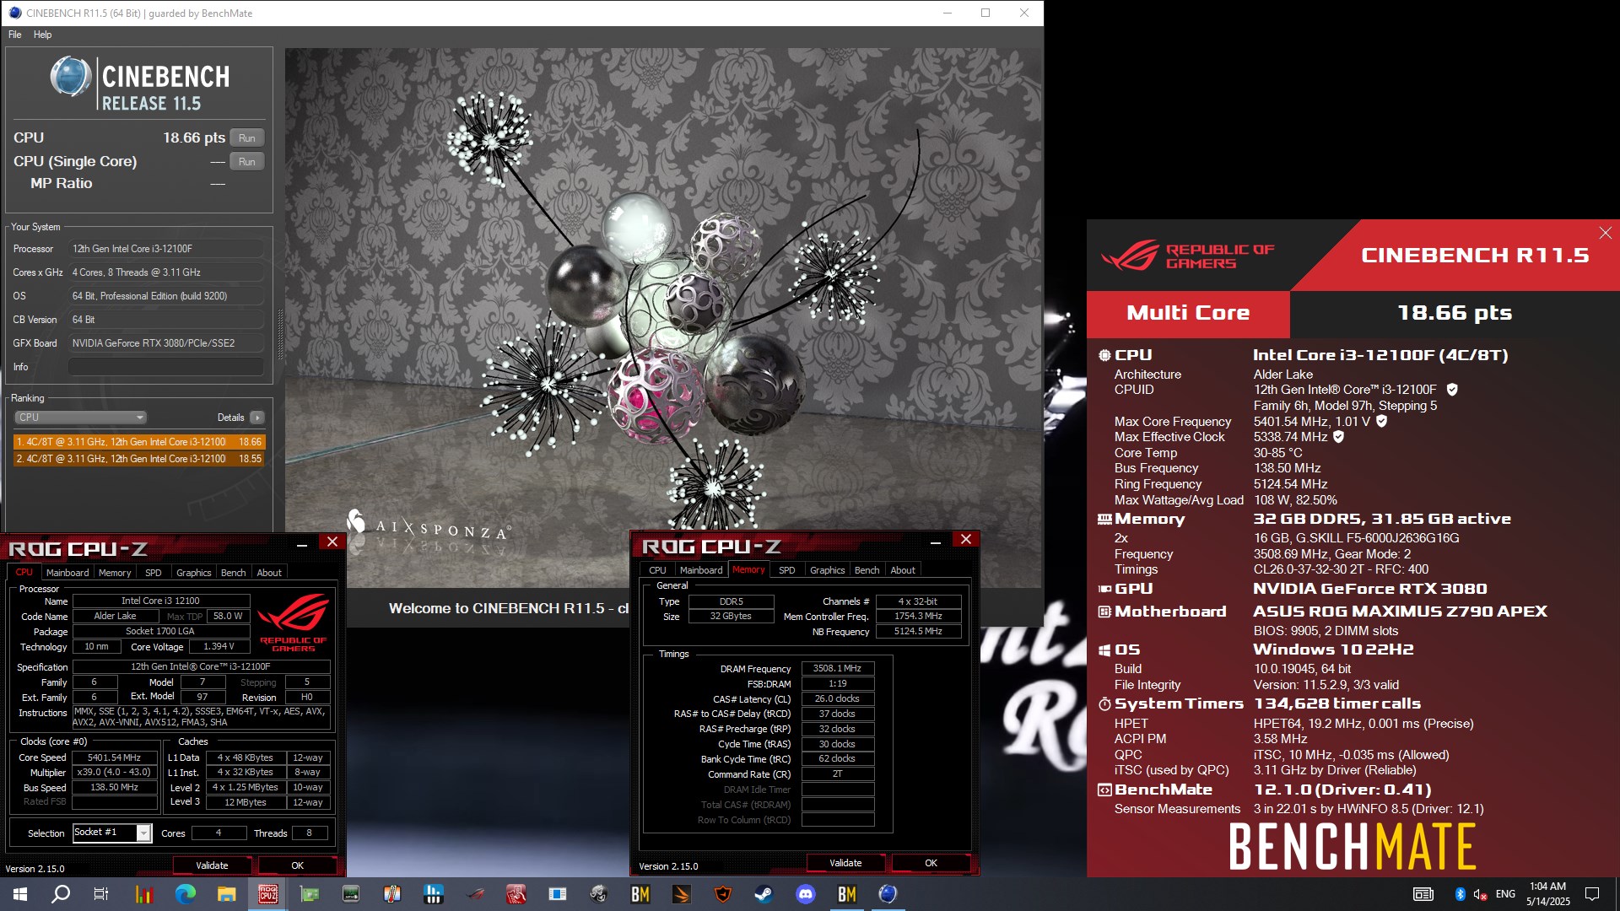Image resolution: width=1620 pixels, height=911 pixels.
Task: Launch Microsoft Edge from taskbar
Action: (185, 894)
